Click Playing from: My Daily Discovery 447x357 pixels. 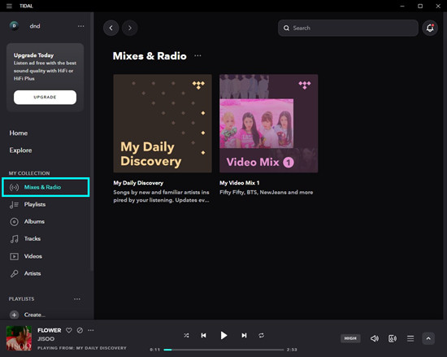tap(82, 348)
